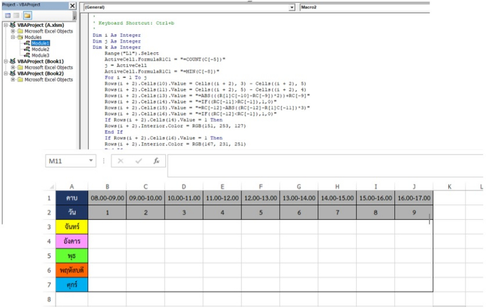
Task: Click the pink อังคาร cell
Action: 72,241
